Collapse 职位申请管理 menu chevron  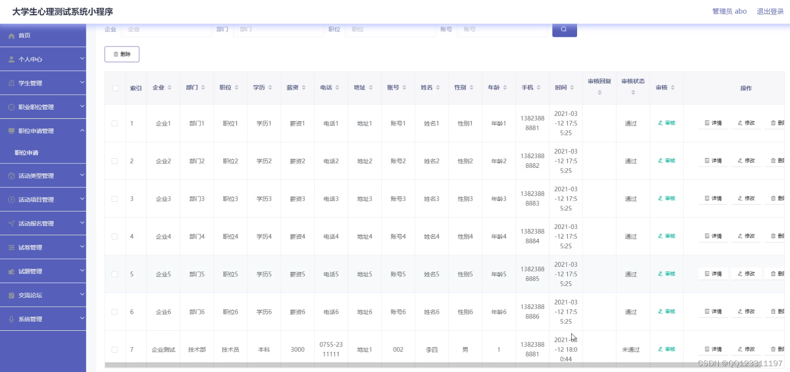(x=82, y=130)
